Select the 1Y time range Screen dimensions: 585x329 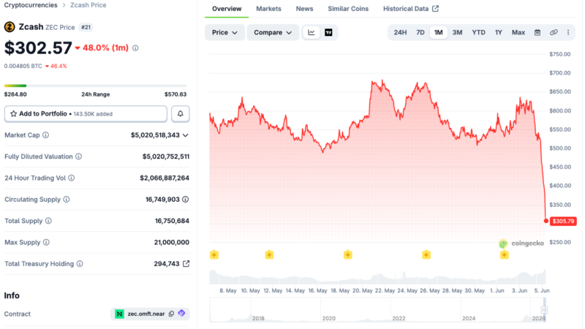499,32
